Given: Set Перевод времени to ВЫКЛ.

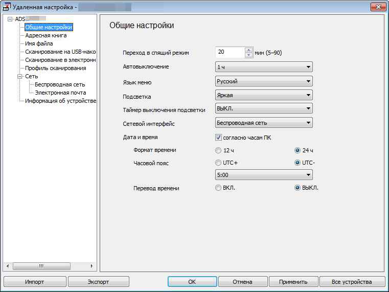Looking at the screenshot, I should (x=297, y=188).
